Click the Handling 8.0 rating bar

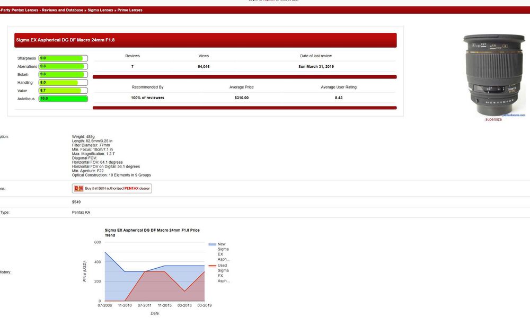[x=63, y=83]
